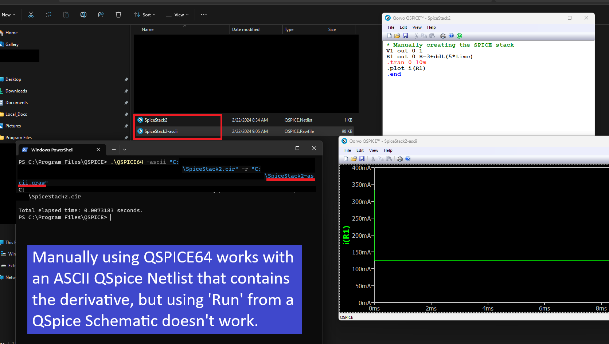The width and height of the screenshot is (609, 344).
Task: Open Help menu in SpiceStack2 window
Action: (432, 27)
